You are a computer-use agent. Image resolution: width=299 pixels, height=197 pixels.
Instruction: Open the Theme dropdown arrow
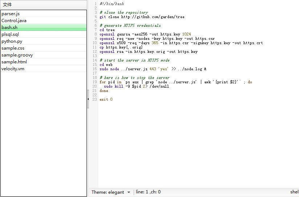tap(129, 192)
